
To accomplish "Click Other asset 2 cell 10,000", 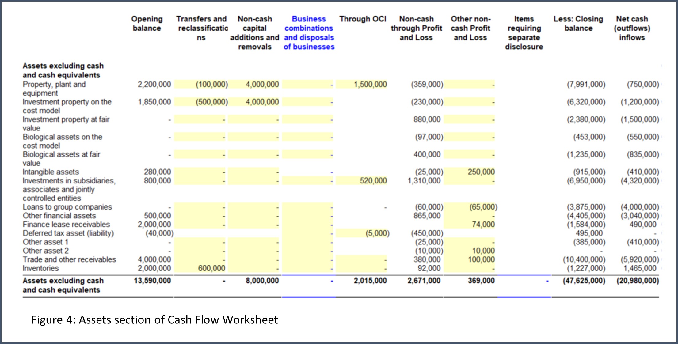I will click(x=483, y=251).
